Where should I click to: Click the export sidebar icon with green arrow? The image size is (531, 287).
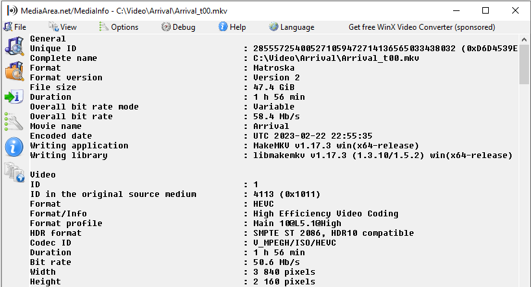(14, 97)
